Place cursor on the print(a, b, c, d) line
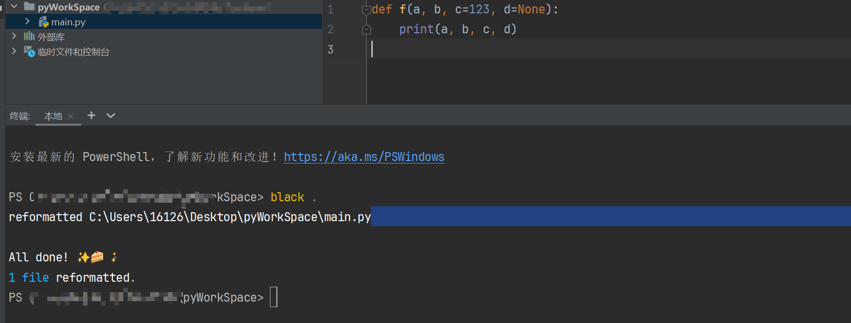 458,29
